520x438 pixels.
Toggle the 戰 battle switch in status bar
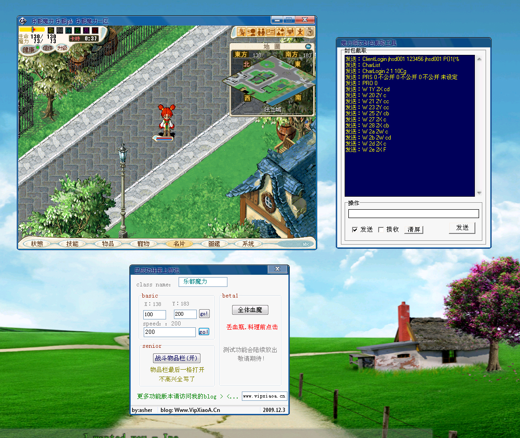[51, 30]
